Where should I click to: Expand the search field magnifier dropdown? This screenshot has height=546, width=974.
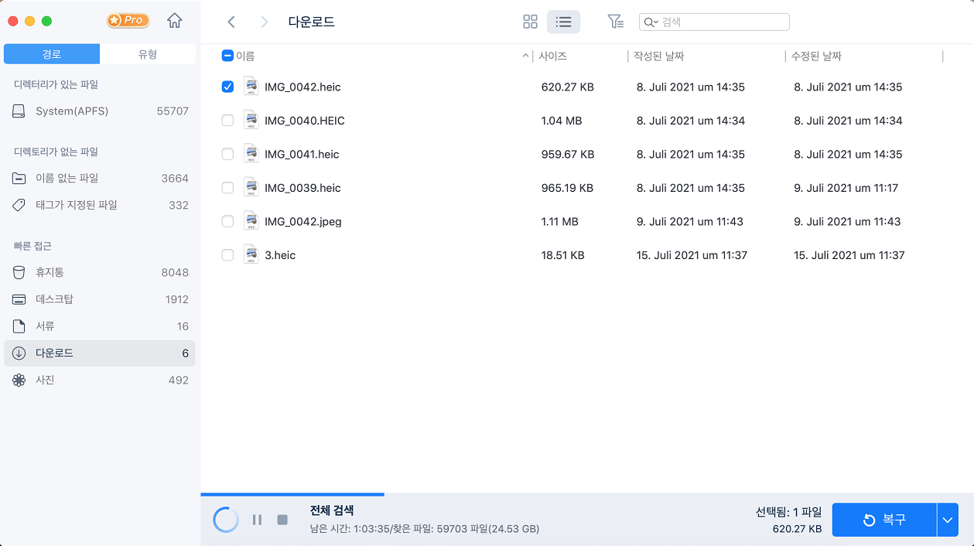point(651,21)
